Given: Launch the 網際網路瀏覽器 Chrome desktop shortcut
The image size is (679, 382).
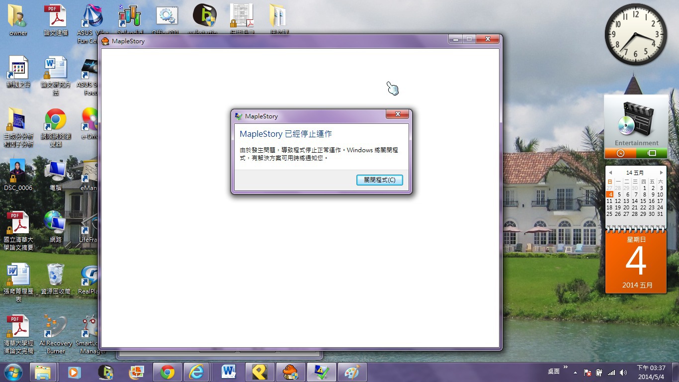Looking at the screenshot, I should point(55,127).
